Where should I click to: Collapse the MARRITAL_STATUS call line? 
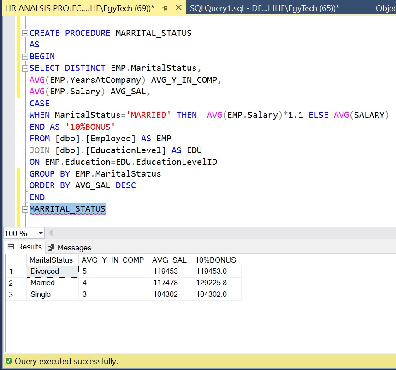[25, 209]
